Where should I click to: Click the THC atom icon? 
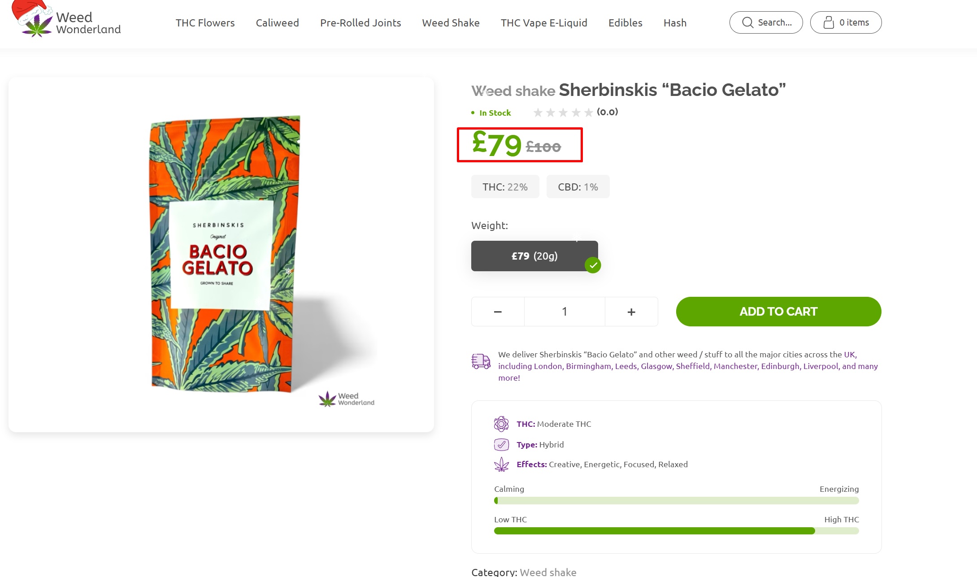[501, 424]
